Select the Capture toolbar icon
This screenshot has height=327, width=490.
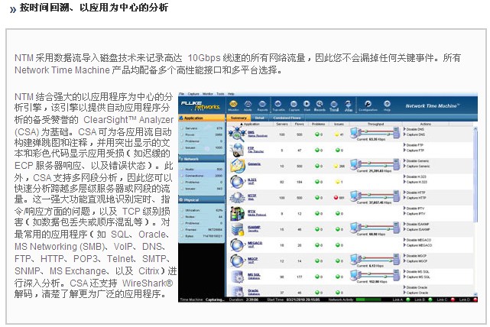294,106
